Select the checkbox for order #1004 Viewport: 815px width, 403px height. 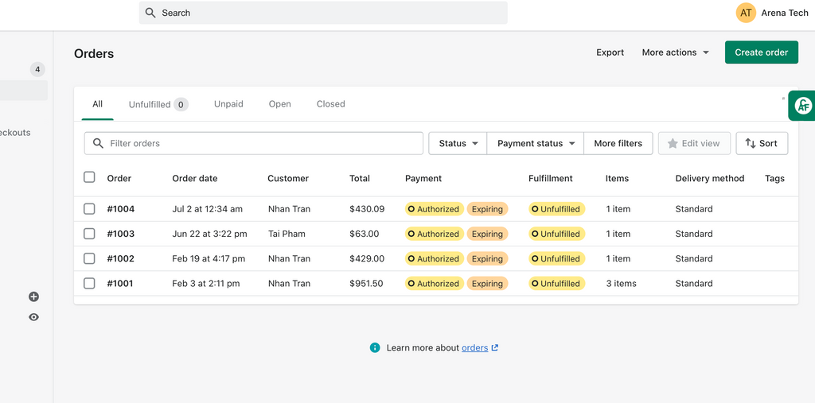(89, 209)
